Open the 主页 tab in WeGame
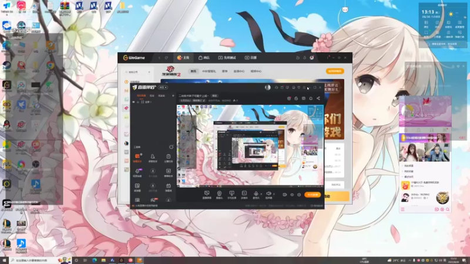This screenshot has width=470, height=264. pyautogui.click(x=183, y=57)
